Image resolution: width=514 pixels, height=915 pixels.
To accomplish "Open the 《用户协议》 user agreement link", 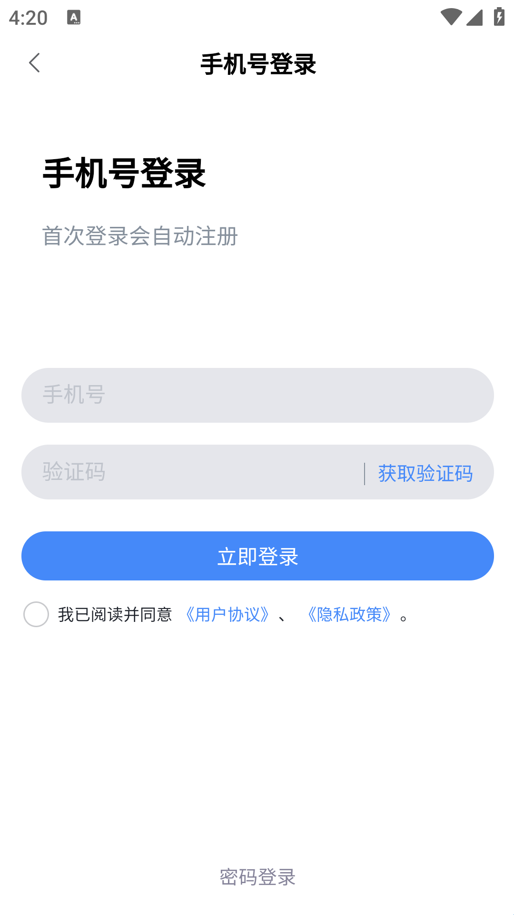I will coord(227,615).
